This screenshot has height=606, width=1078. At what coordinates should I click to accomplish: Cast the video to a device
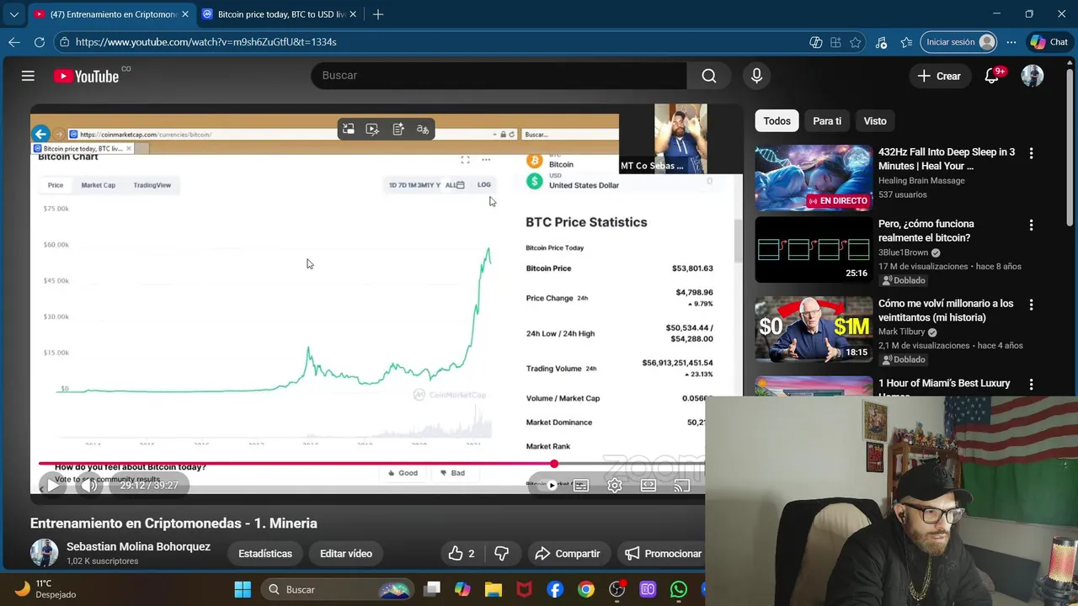[x=682, y=485]
